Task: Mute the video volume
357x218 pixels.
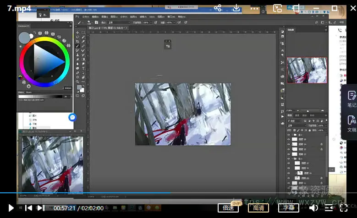Action: point(313,208)
